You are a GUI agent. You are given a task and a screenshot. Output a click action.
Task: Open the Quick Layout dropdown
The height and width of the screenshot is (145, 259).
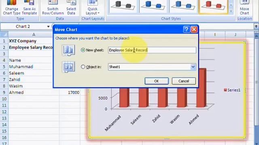[x=93, y=8]
